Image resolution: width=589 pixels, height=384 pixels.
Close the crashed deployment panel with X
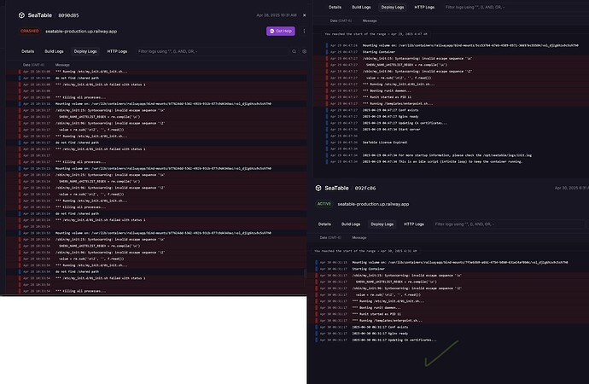tap(304, 15)
